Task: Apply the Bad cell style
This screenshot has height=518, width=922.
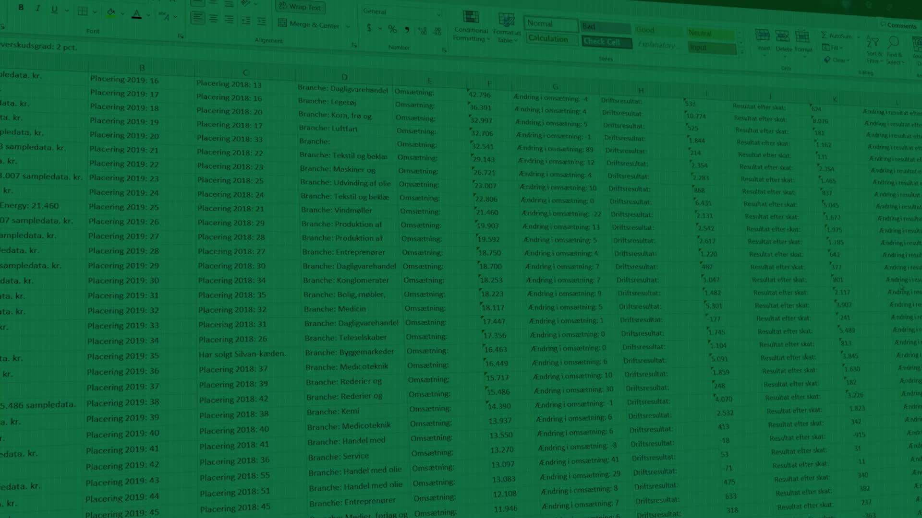Action: pyautogui.click(x=605, y=27)
